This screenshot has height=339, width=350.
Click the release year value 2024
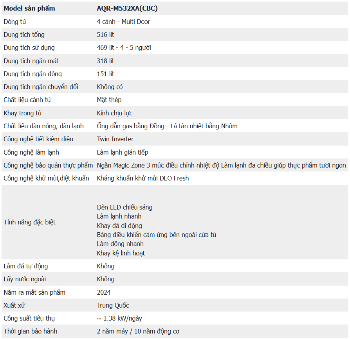click(104, 292)
